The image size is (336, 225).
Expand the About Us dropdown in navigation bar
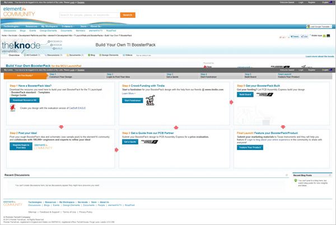pyautogui.click(x=96, y=26)
